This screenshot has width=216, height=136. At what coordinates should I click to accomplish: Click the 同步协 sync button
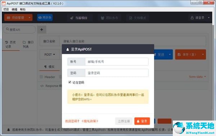coord(45,18)
